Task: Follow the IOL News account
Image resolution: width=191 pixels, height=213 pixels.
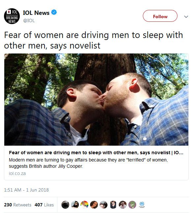Action: [x=160, y=16]
